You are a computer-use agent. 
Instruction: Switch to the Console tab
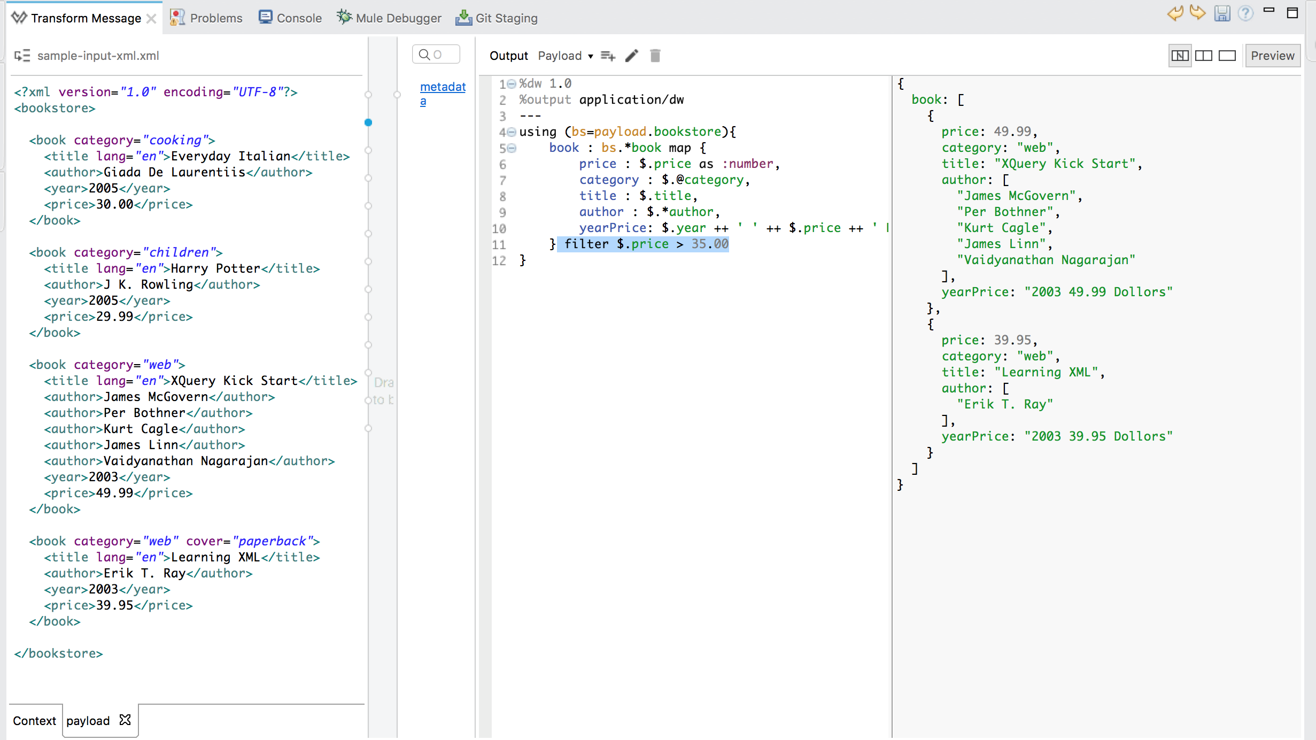tap(290, 18)
